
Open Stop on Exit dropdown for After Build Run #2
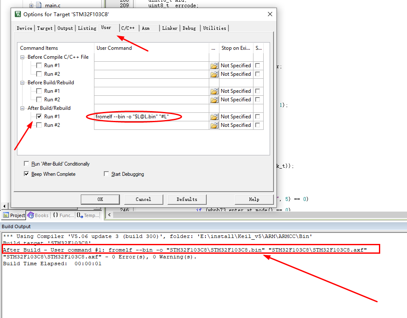236,125
